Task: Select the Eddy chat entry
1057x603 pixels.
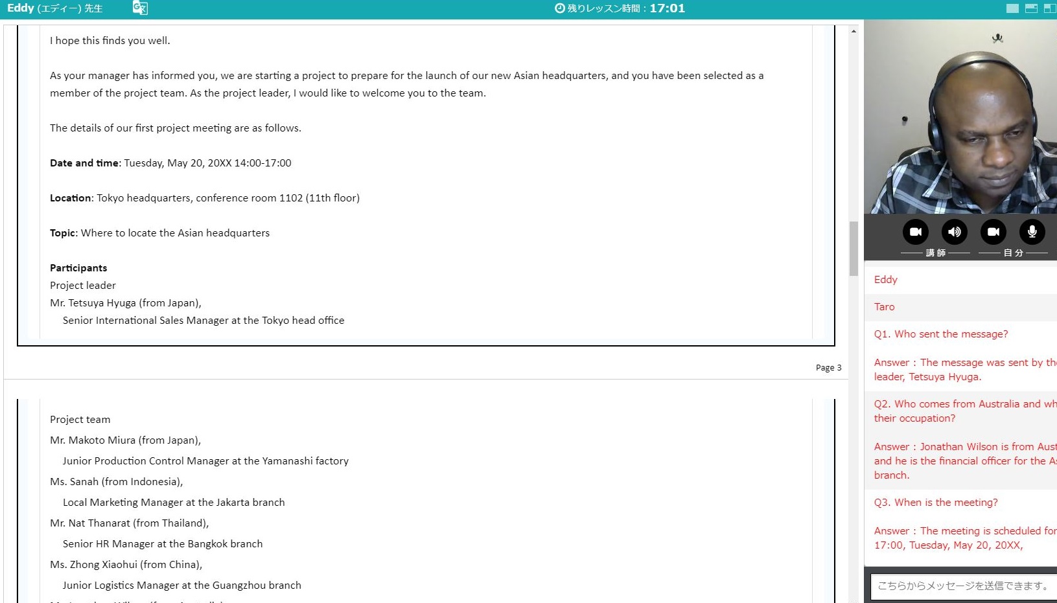Action: 886,280
